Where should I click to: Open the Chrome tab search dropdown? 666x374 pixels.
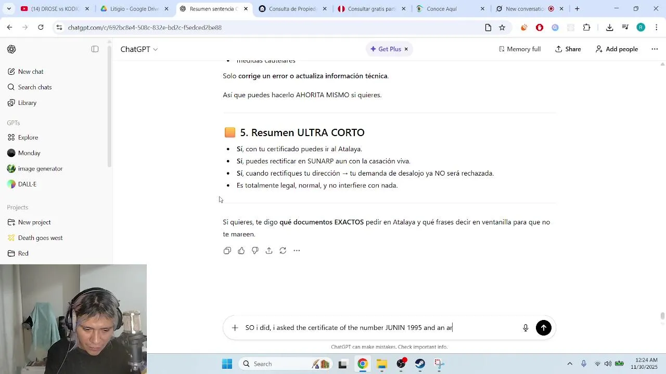(x=9, y=9)
